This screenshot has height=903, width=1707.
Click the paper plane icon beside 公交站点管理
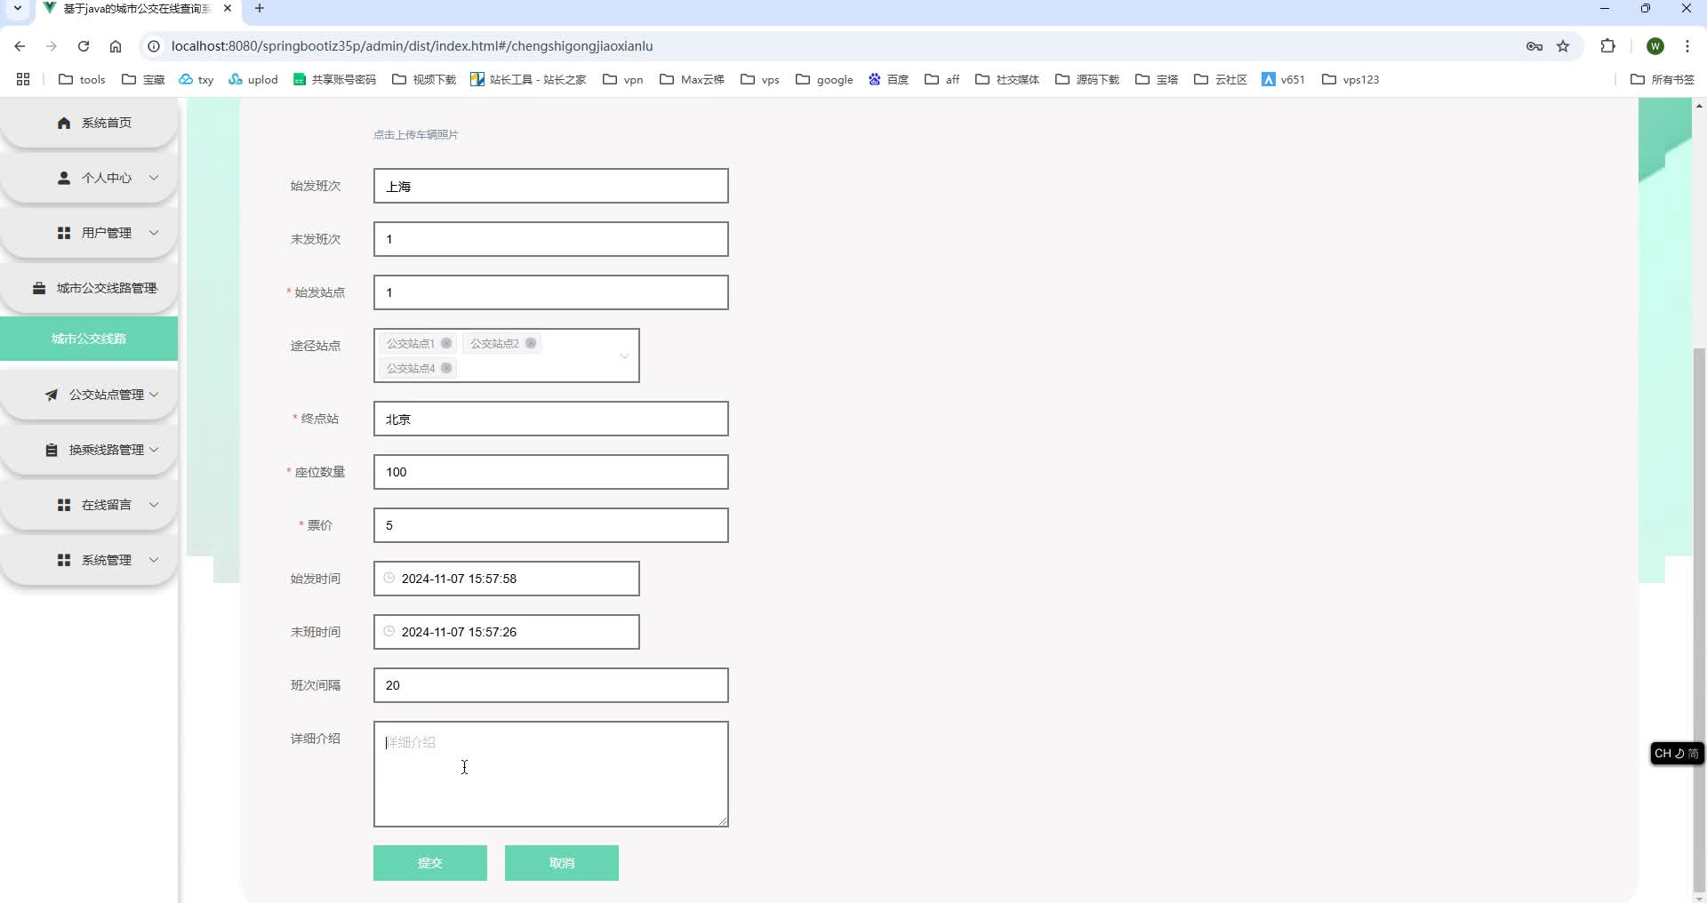pyautogui.click(x=52, y=395)
